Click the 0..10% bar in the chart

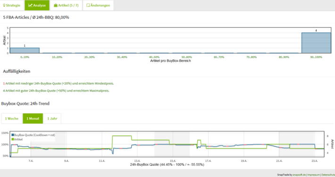pos(25,51)
